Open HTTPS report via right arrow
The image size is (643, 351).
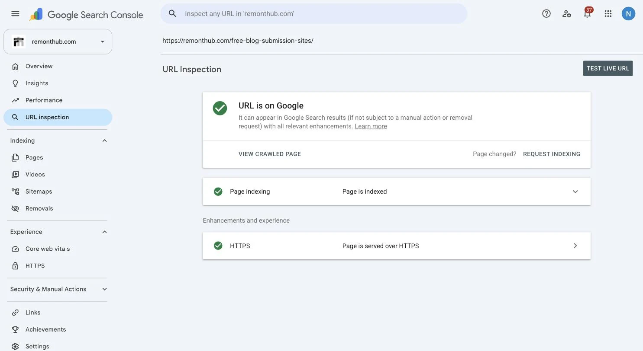click(575, 246)
